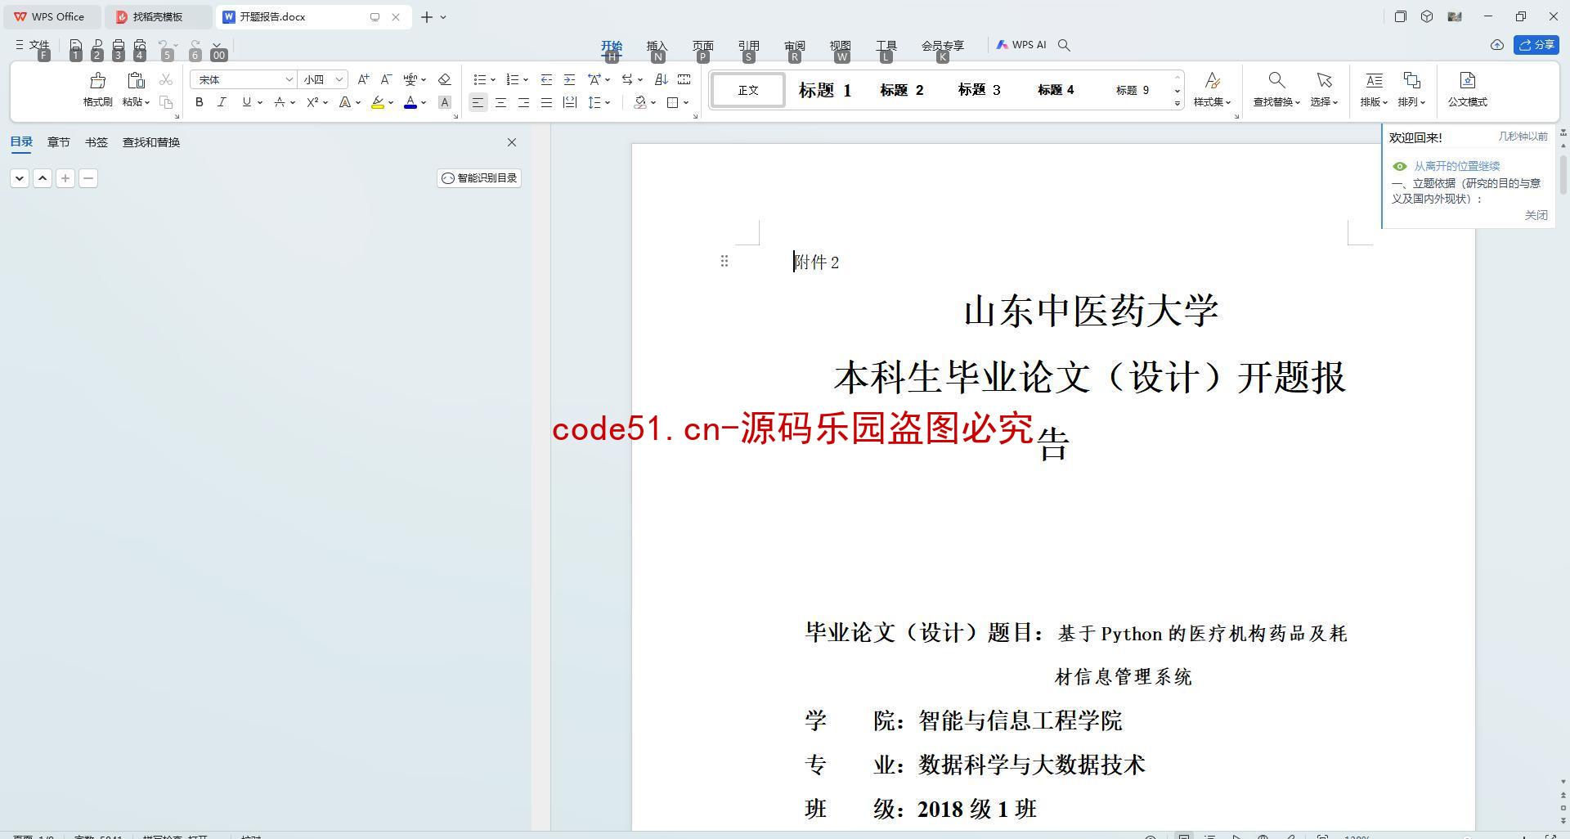This screenshot has width=1570, height=839.
Task: Open the font name dropdown (宋体)
Action: [289, 79]
